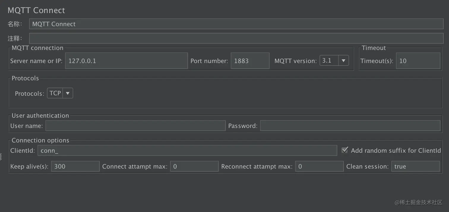Click the Timeout(s) field showing 10
The width and height of the screenshot is (449, 212).
(418, 61)
